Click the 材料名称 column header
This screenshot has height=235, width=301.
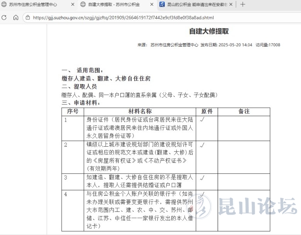pos(140,112)
